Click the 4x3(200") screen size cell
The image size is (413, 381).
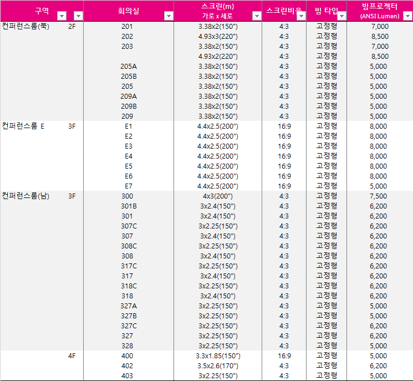point(217,196)
